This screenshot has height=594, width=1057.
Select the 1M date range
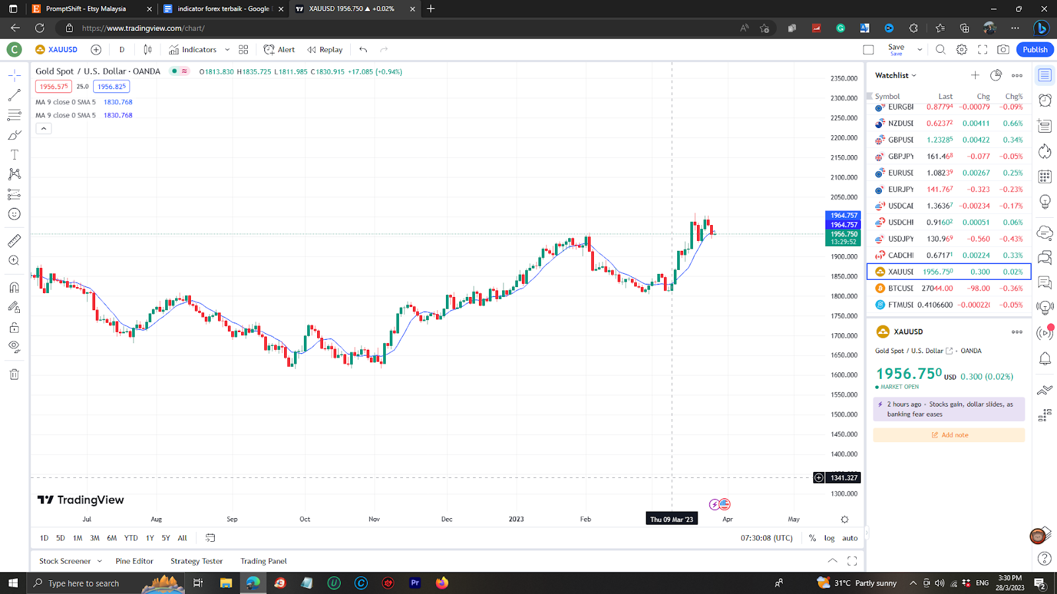point(77,538)
